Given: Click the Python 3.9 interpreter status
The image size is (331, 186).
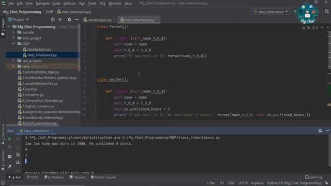Looking at the screenshot, I should coord(294,183).
